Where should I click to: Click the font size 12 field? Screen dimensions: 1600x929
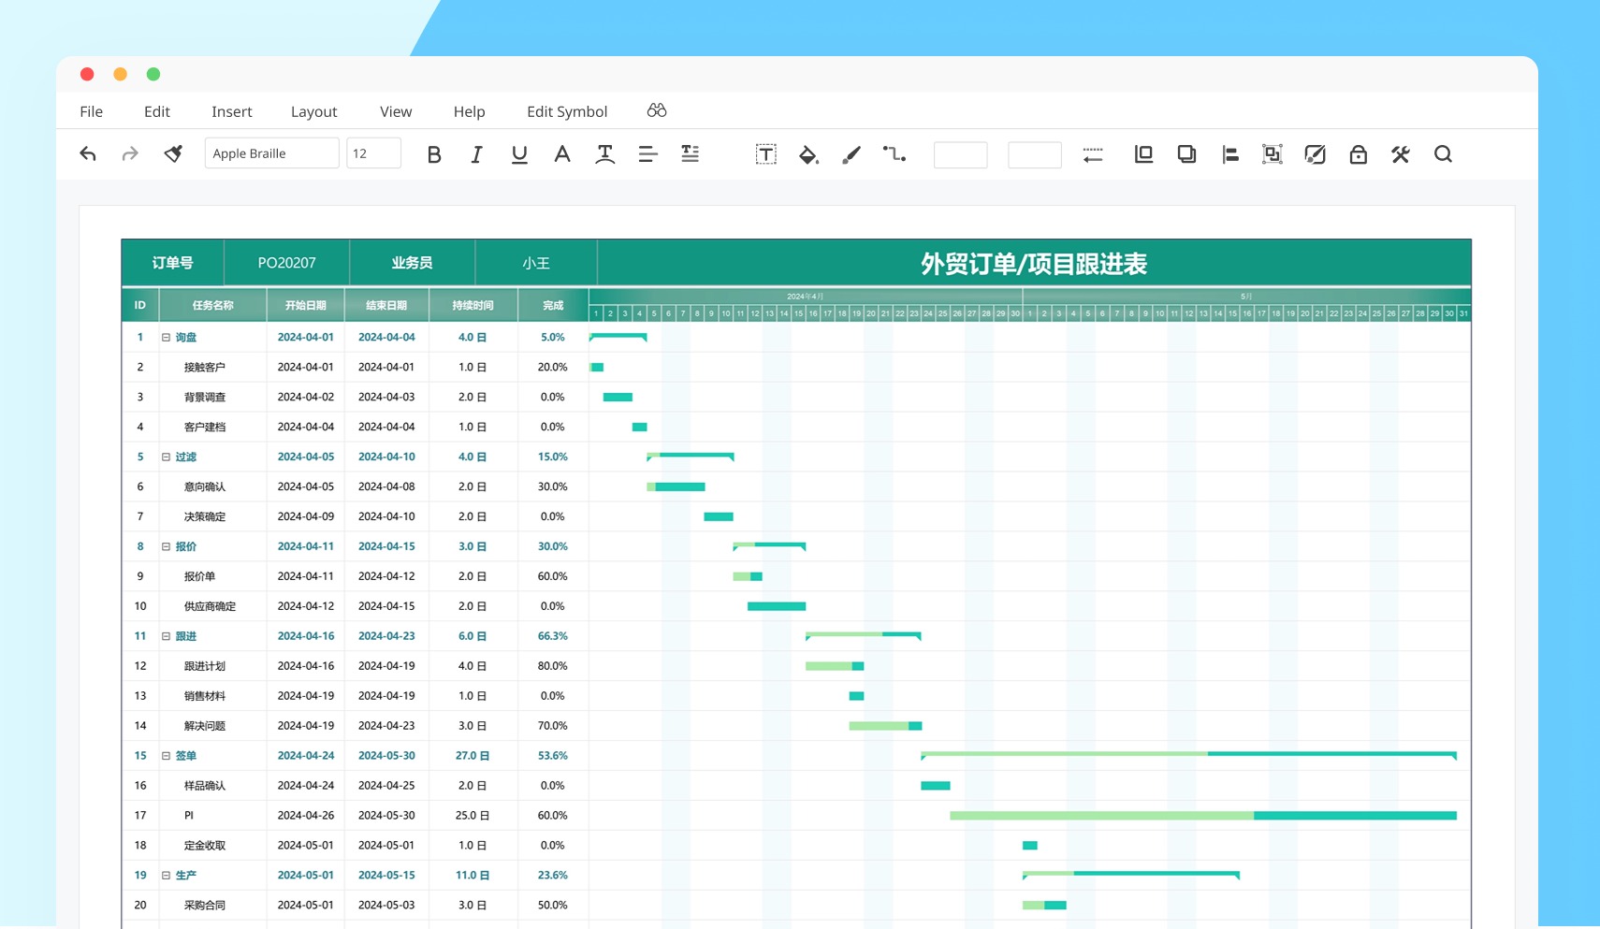click(x=373, y=153)
